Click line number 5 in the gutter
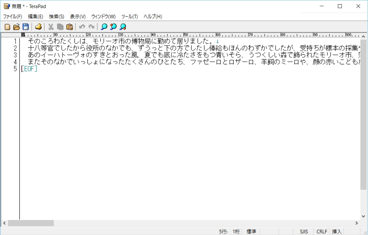Image resolution: width=368 pixels, height=235 pixels. (15, 69)
